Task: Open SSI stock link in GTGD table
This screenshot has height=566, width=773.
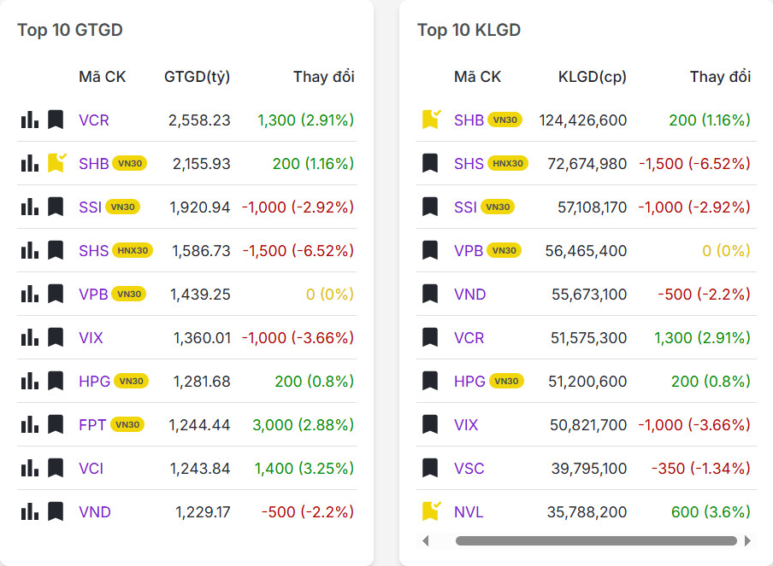Action: pyautogui.click(x=91, y=207)
